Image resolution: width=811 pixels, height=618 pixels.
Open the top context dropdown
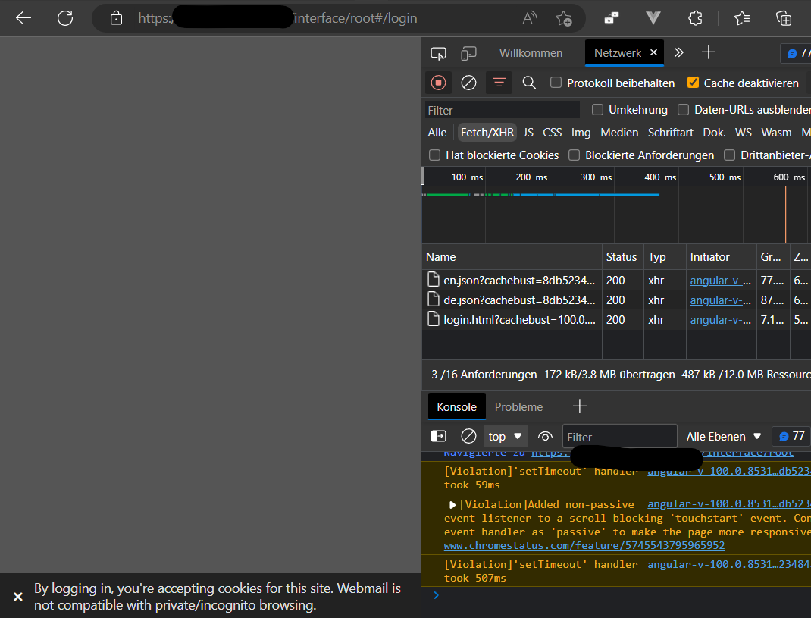pos(506,436)
